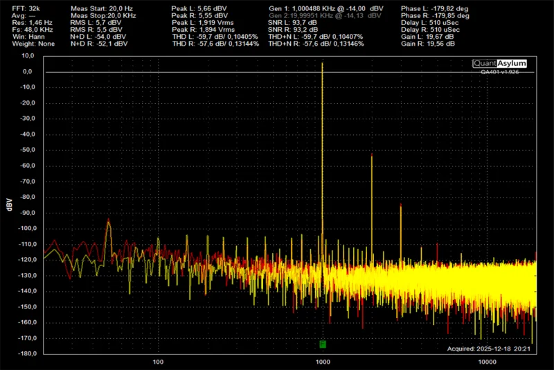554x370 pixels.
Task: Click the QuantAsylum logo
Action: pyautogui.click(x=499, y=64)
